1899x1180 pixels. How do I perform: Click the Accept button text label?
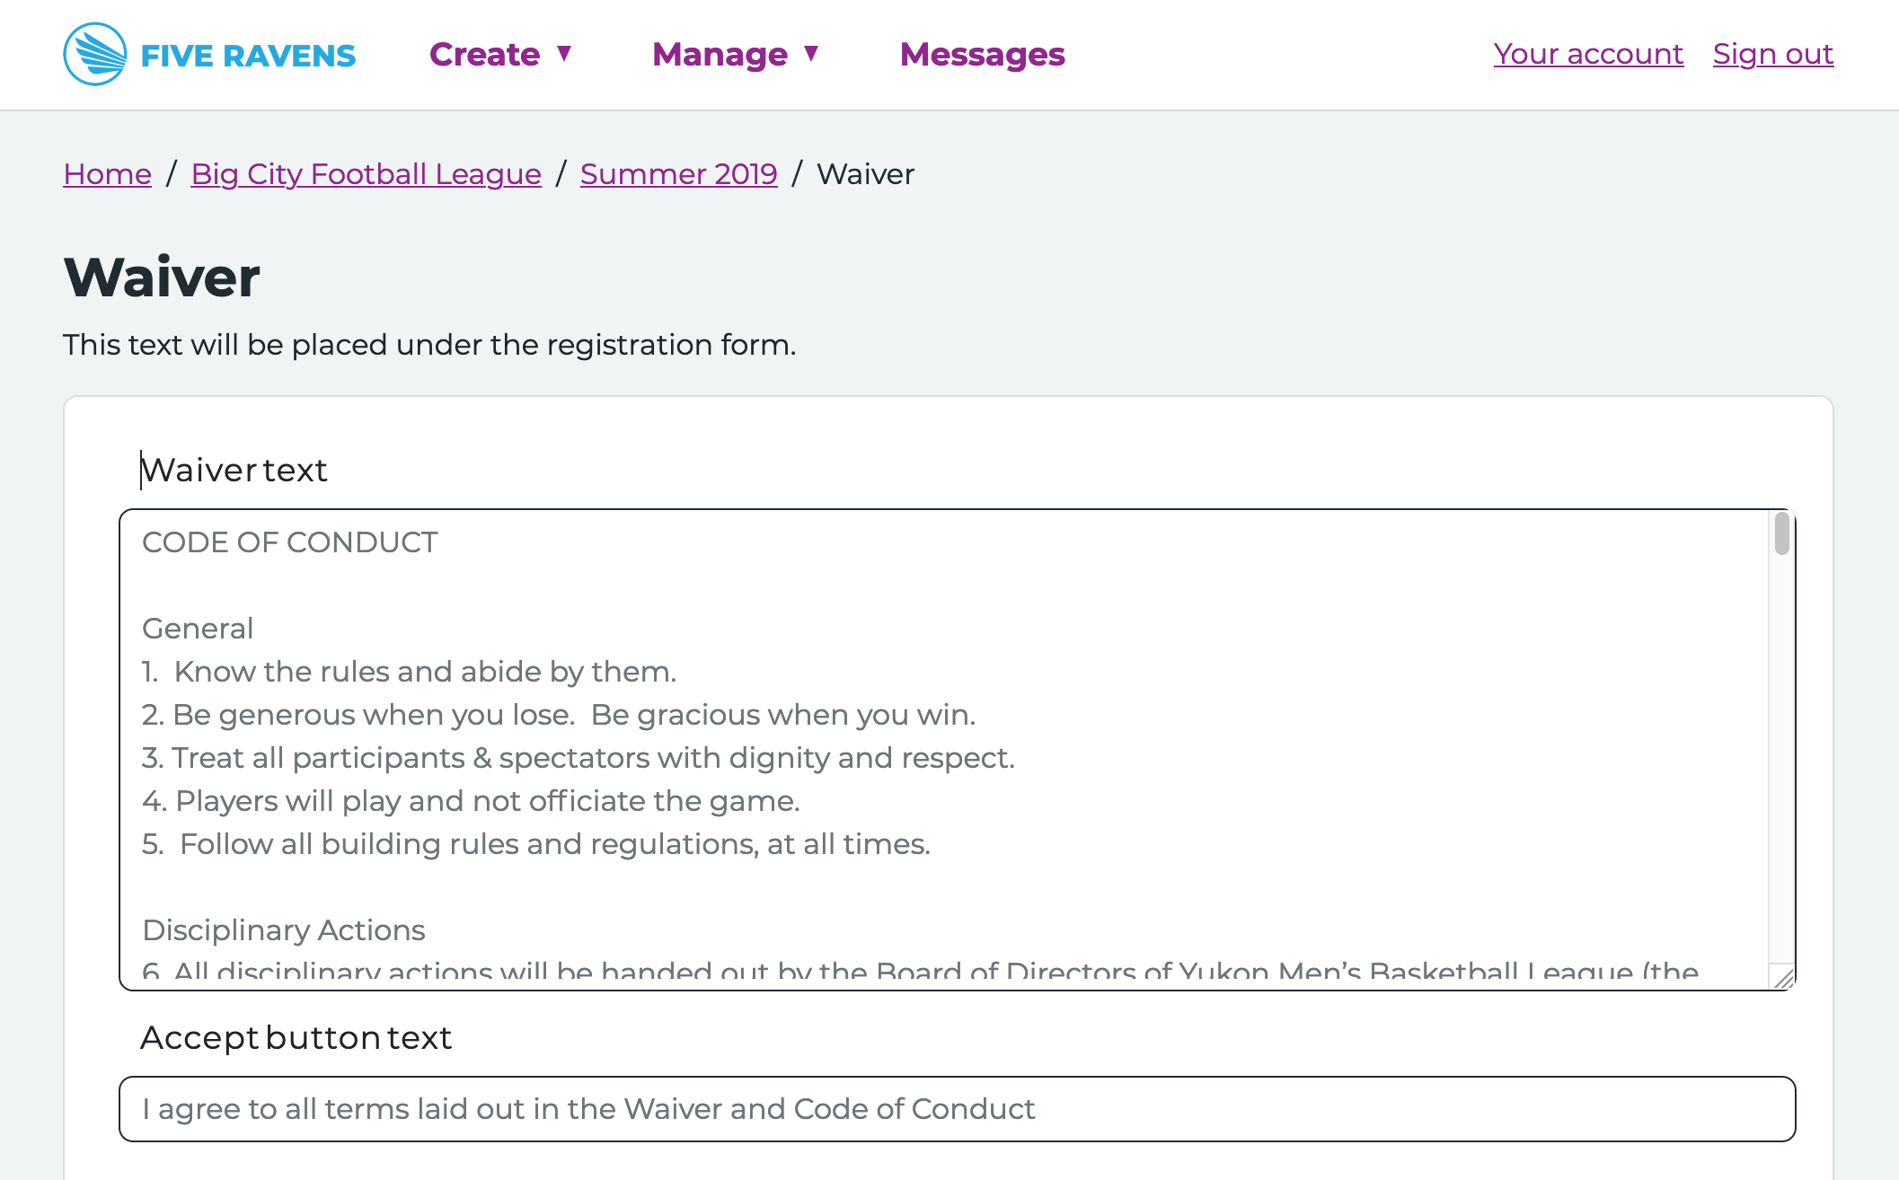(296, 1038)
